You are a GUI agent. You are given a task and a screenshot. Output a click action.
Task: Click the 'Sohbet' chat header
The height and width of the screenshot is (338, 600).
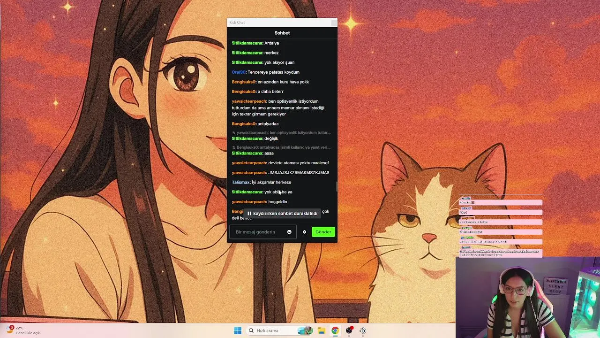tap(282, 33)
